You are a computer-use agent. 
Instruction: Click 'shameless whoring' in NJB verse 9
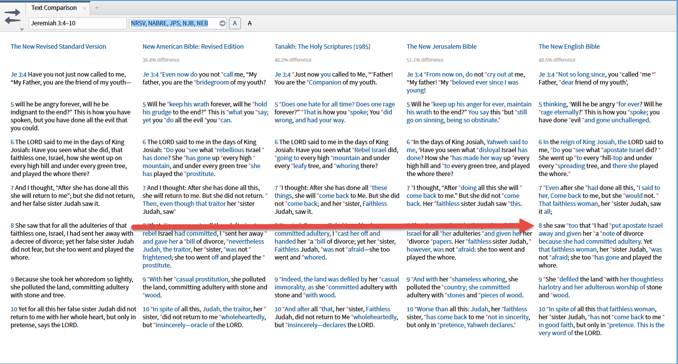(479, 279)
